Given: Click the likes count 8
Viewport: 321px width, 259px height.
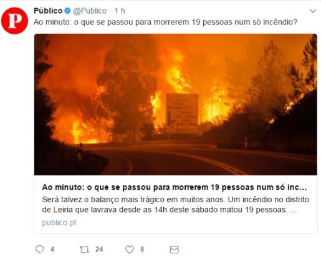Looking at the screenshot, I should (x=142, y=249).
